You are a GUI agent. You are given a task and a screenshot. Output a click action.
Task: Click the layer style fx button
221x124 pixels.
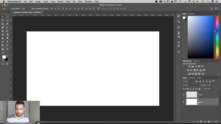[198, 122]
